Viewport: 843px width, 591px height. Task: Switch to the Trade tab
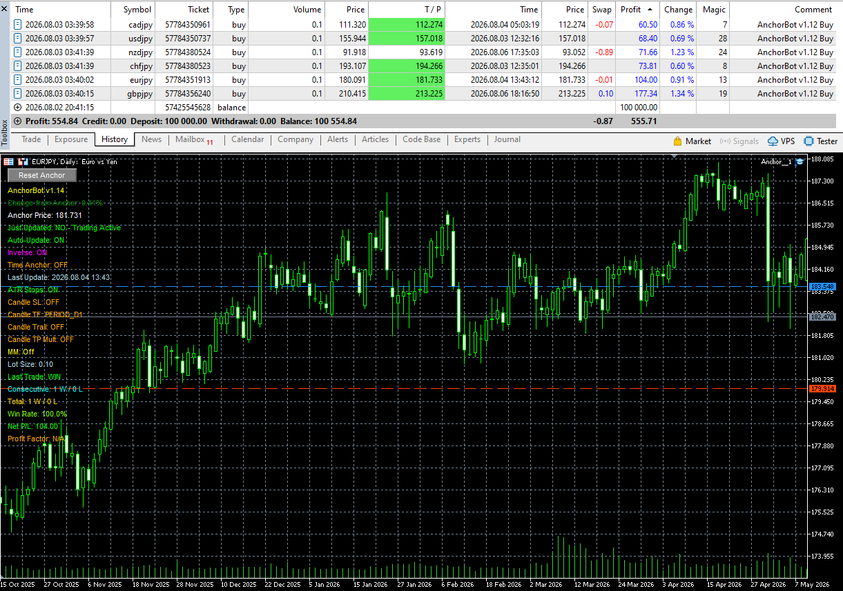point(31,139)
